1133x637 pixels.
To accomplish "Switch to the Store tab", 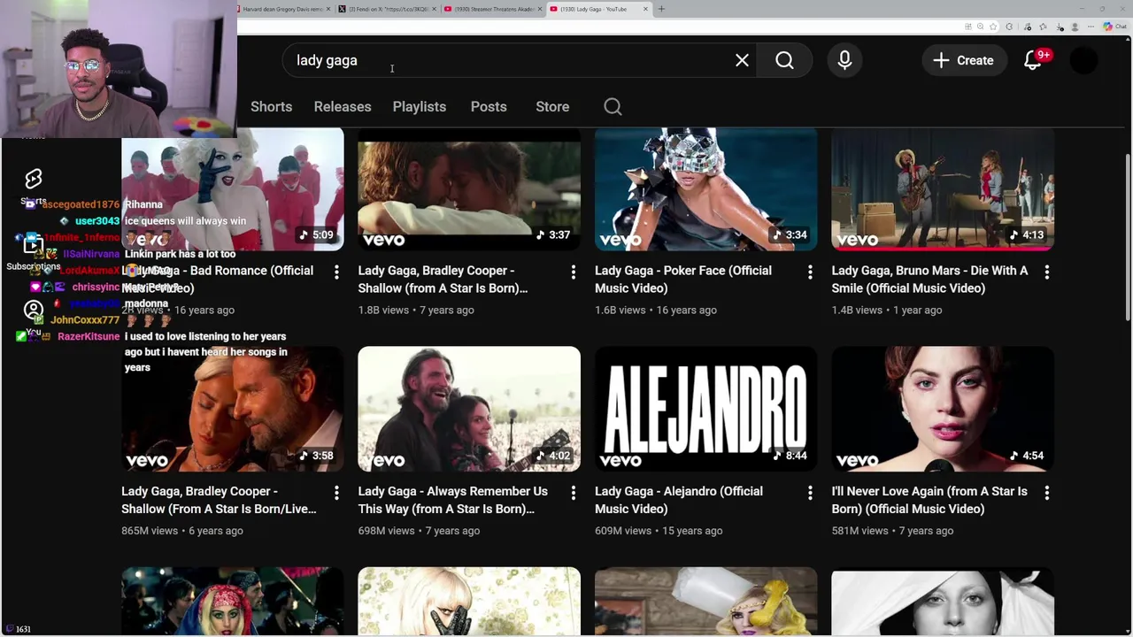I will tap(552, 106).
